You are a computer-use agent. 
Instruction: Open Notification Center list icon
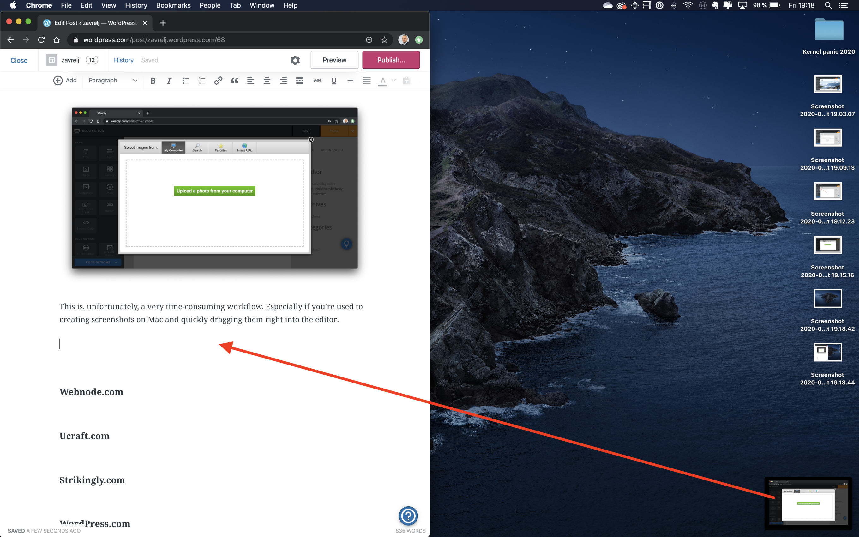[844, 5]
